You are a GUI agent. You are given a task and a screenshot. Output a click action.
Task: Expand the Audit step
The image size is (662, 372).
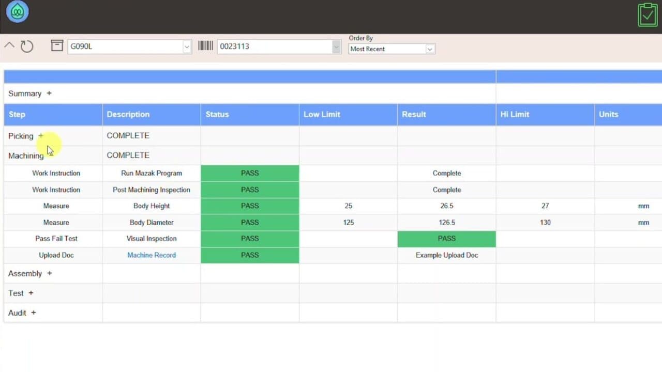[34, 313]
